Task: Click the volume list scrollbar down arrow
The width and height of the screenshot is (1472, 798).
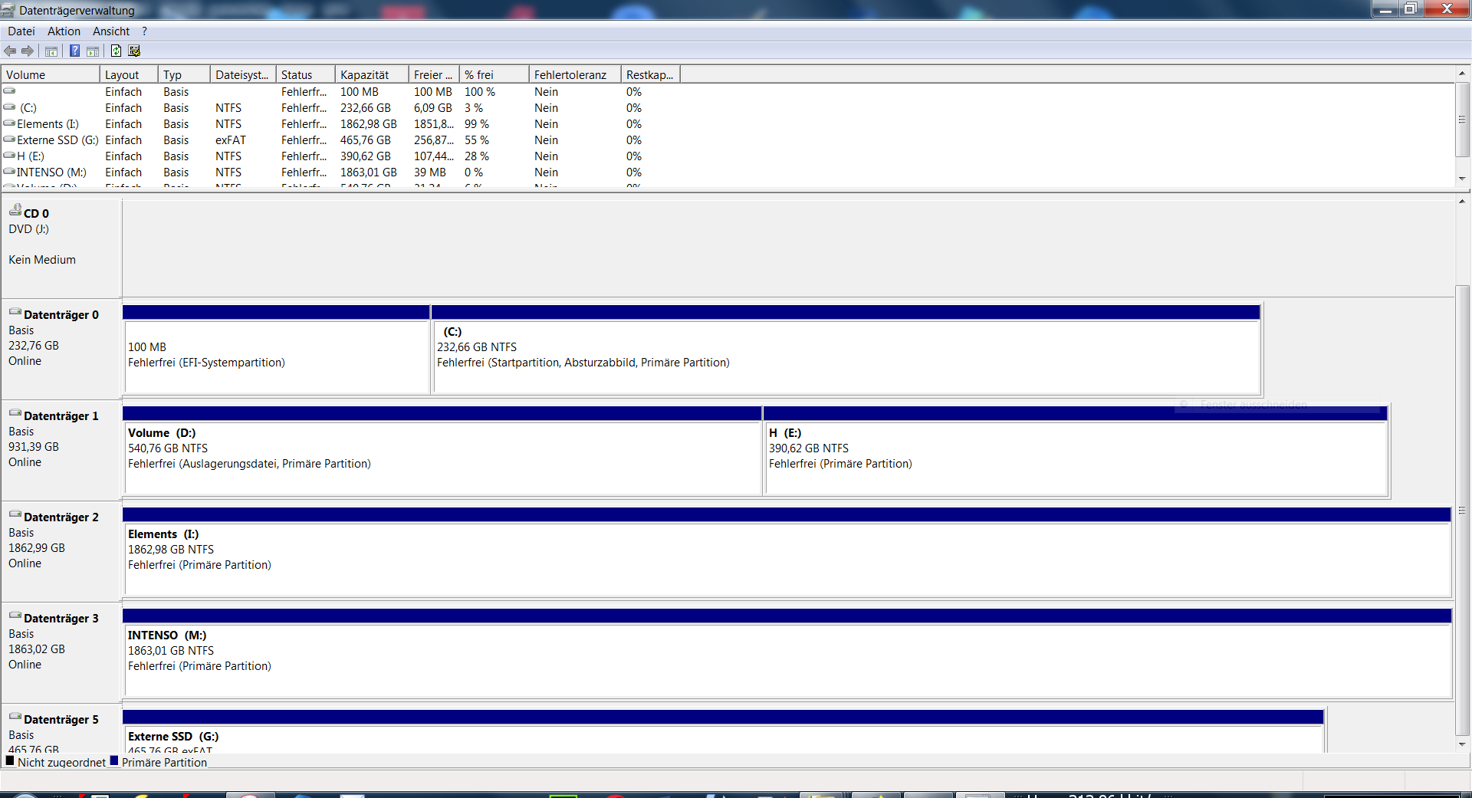Action: [x=1462, y=179]
